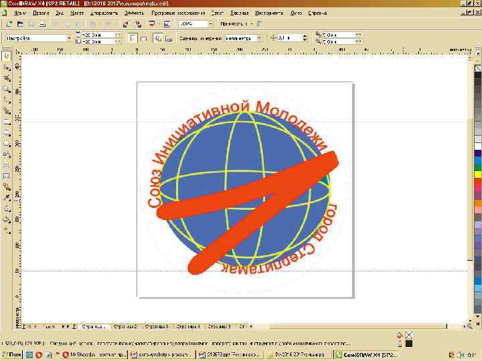The image size is (482, 361).
Task: Open the zoom level dropdown
Action: pyautogui.click(x=211, y=24)
